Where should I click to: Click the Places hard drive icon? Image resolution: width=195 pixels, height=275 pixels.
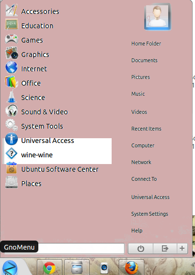point(11,182)
